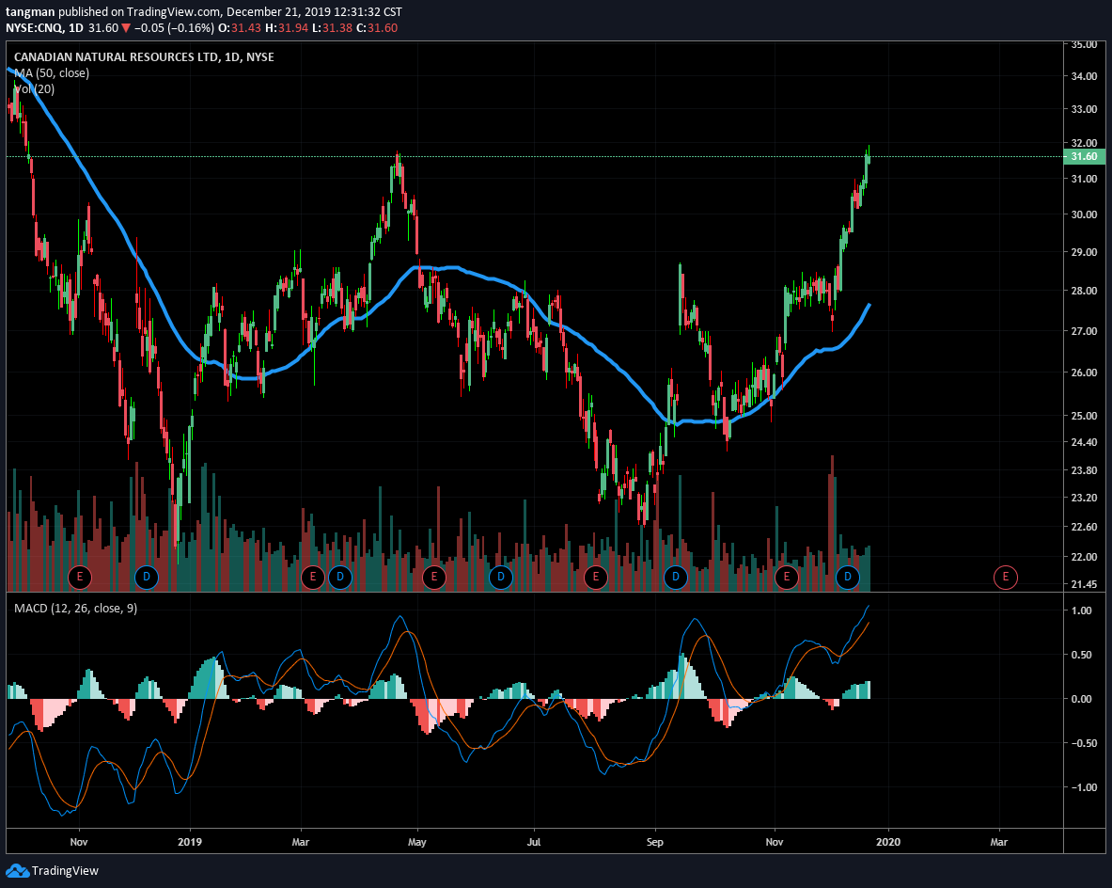
Task: Click the 2019 label on time axis
Action: (189, 842)
